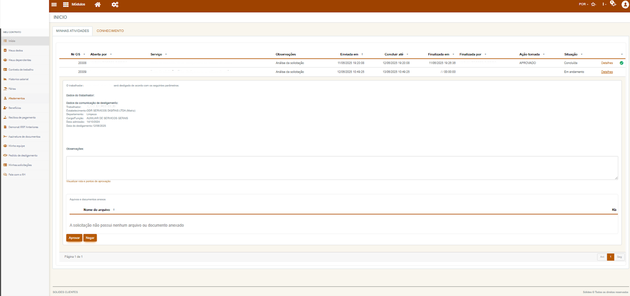Go to the home page icon
The width and height of the screenshot is (630, 296).
point(98,4)
